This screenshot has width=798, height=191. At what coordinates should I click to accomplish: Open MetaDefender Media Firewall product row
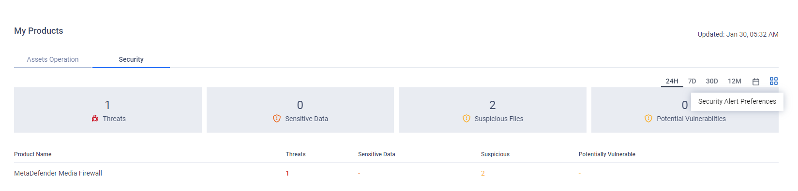tap(396, 173)
